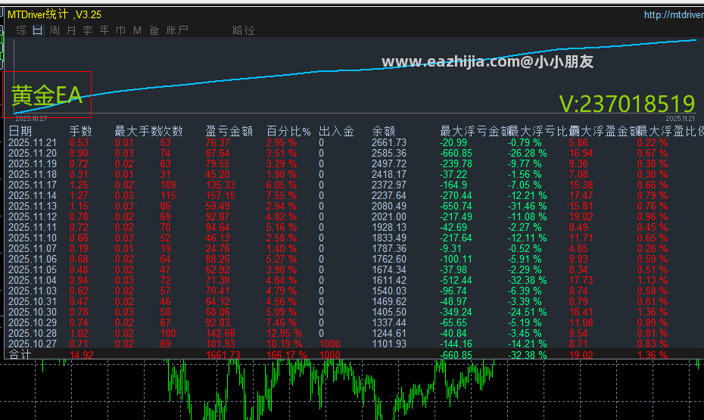Image resolution: width=704 pixels, height=420 pixels.
Task: Click percentage value 12.95 %
Action: 284,334
